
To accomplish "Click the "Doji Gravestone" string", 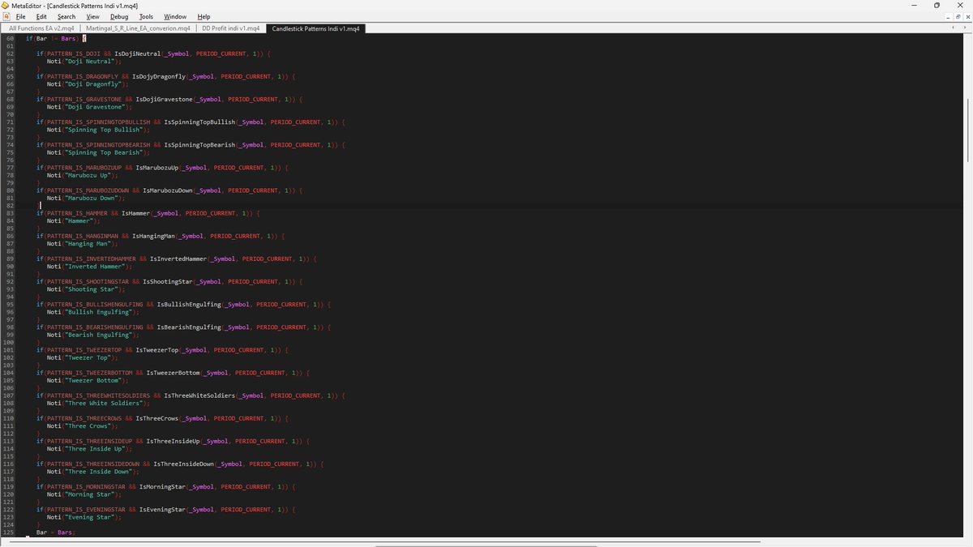I will [94, 107].
